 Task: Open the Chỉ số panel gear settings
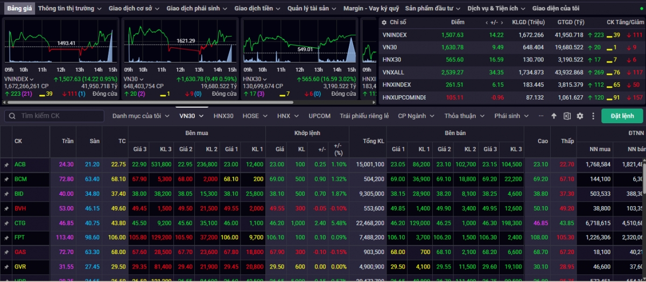click(x=383, y=22)
